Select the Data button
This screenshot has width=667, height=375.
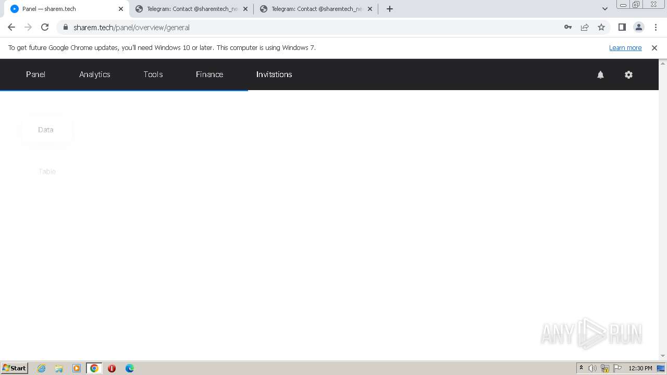click(46, 130)
